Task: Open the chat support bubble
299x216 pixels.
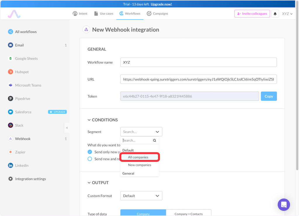Action: point(284,205)
